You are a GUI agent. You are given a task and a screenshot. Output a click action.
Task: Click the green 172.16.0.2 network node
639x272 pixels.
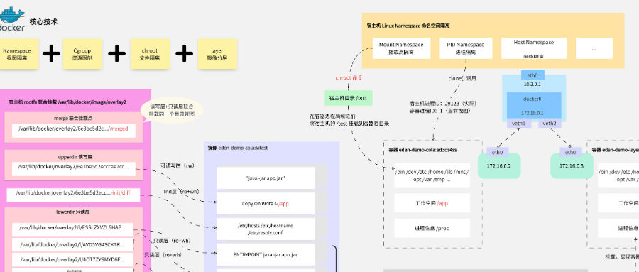tap(499, 166)
